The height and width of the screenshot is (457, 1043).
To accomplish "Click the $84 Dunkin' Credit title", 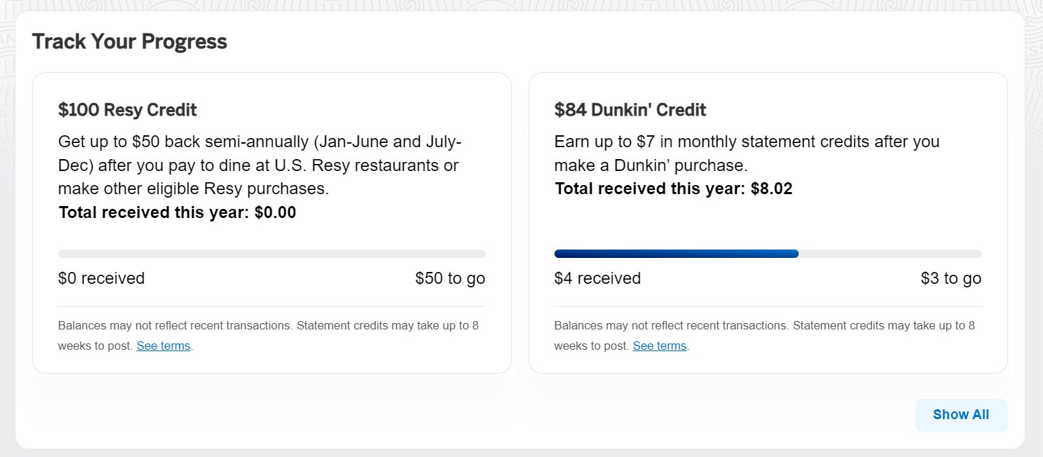I will coord(630,109).
